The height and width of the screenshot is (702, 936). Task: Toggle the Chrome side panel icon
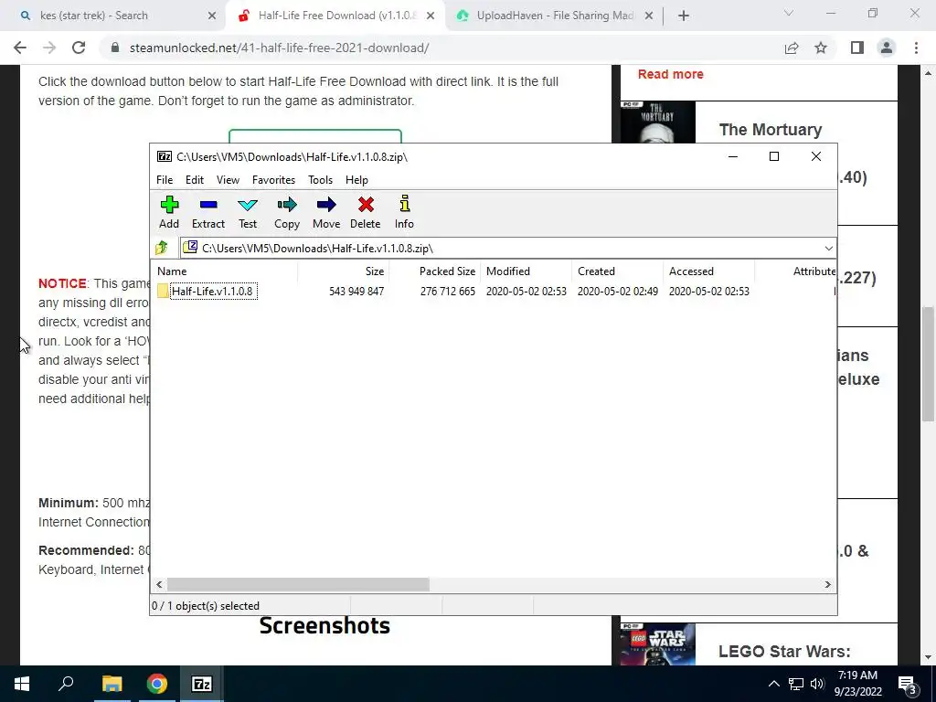pos(857,48)
